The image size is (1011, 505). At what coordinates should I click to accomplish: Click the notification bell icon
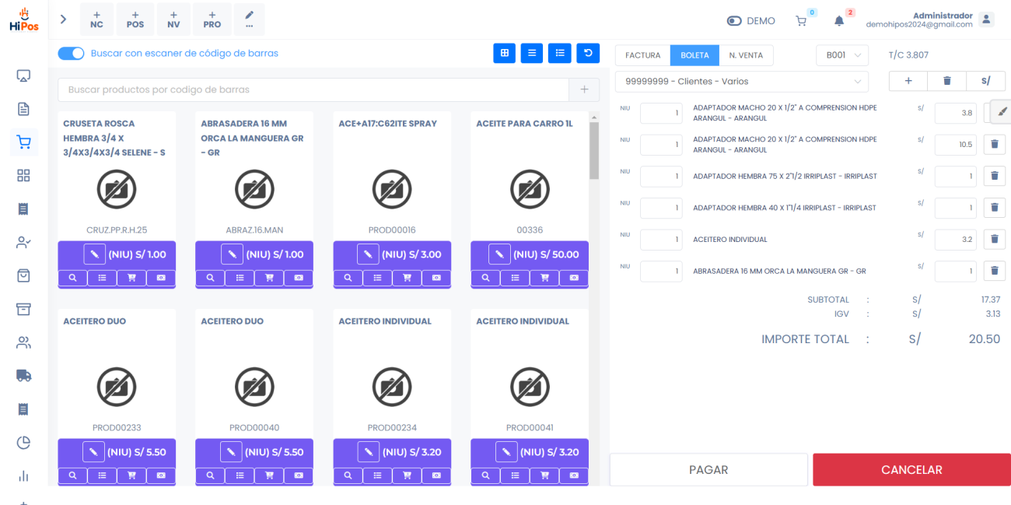(839, 21)
